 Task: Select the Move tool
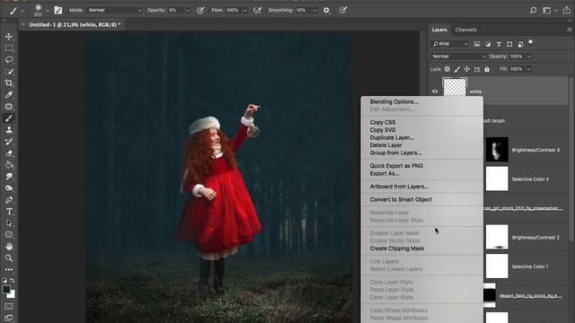(x=9, y=37)
